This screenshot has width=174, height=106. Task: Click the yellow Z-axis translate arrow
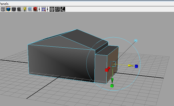130,66
